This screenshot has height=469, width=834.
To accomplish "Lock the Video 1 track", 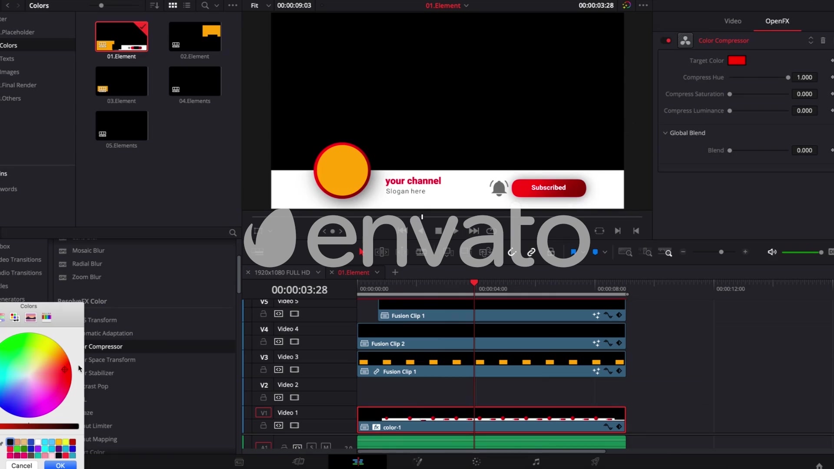I will pyautogui.click(x=263, y=426).
